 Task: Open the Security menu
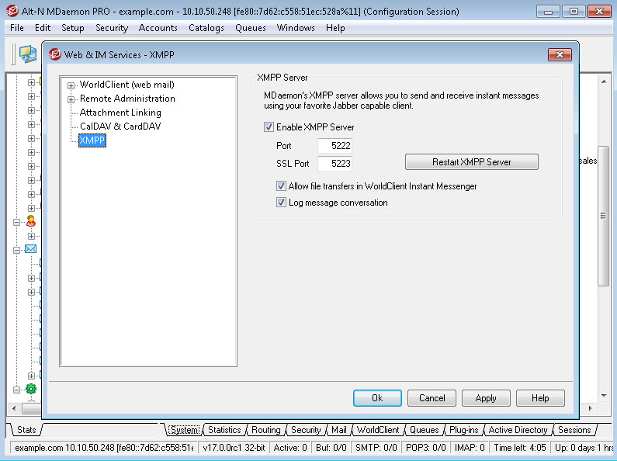point(112,28)
